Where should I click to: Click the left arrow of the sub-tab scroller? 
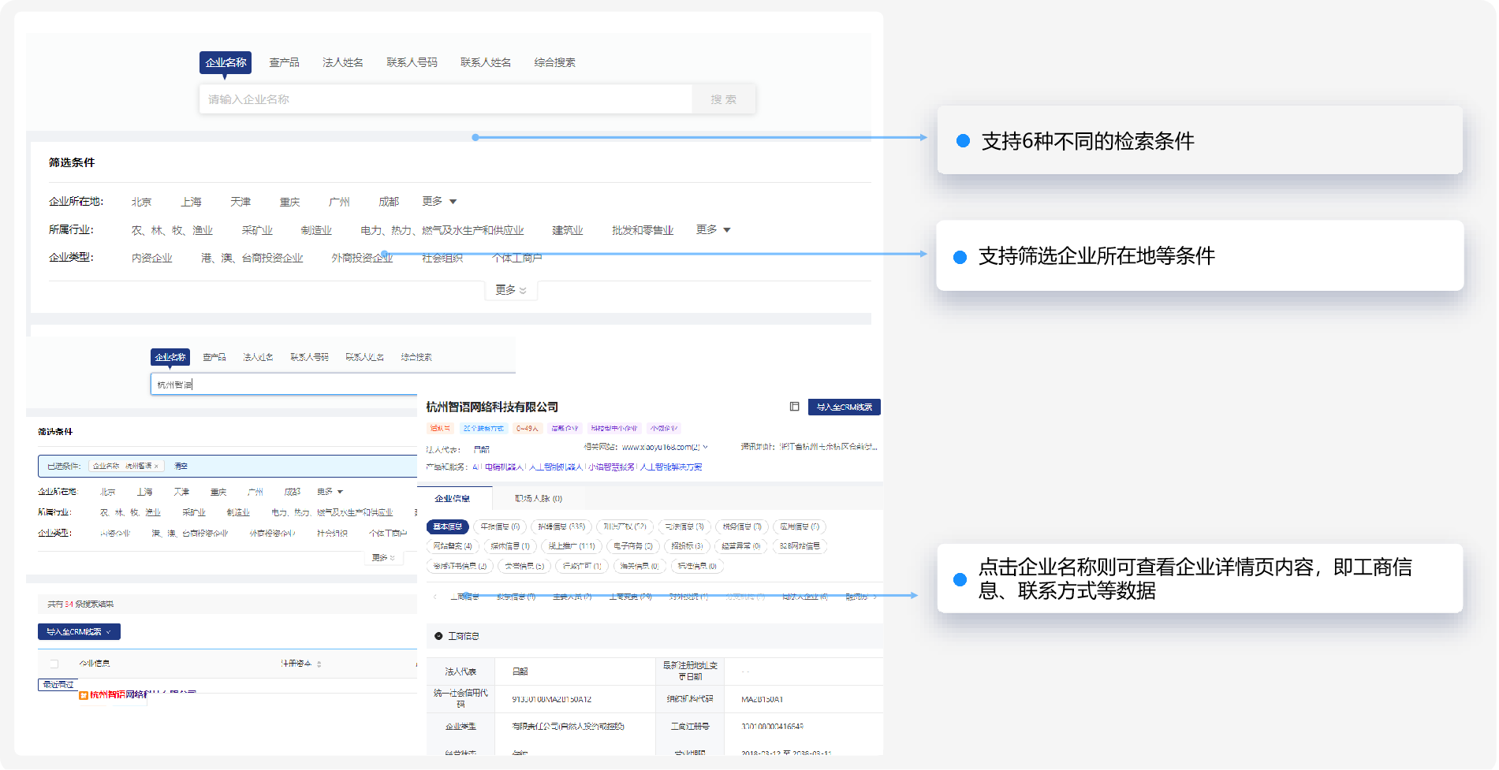click(434, 597)
